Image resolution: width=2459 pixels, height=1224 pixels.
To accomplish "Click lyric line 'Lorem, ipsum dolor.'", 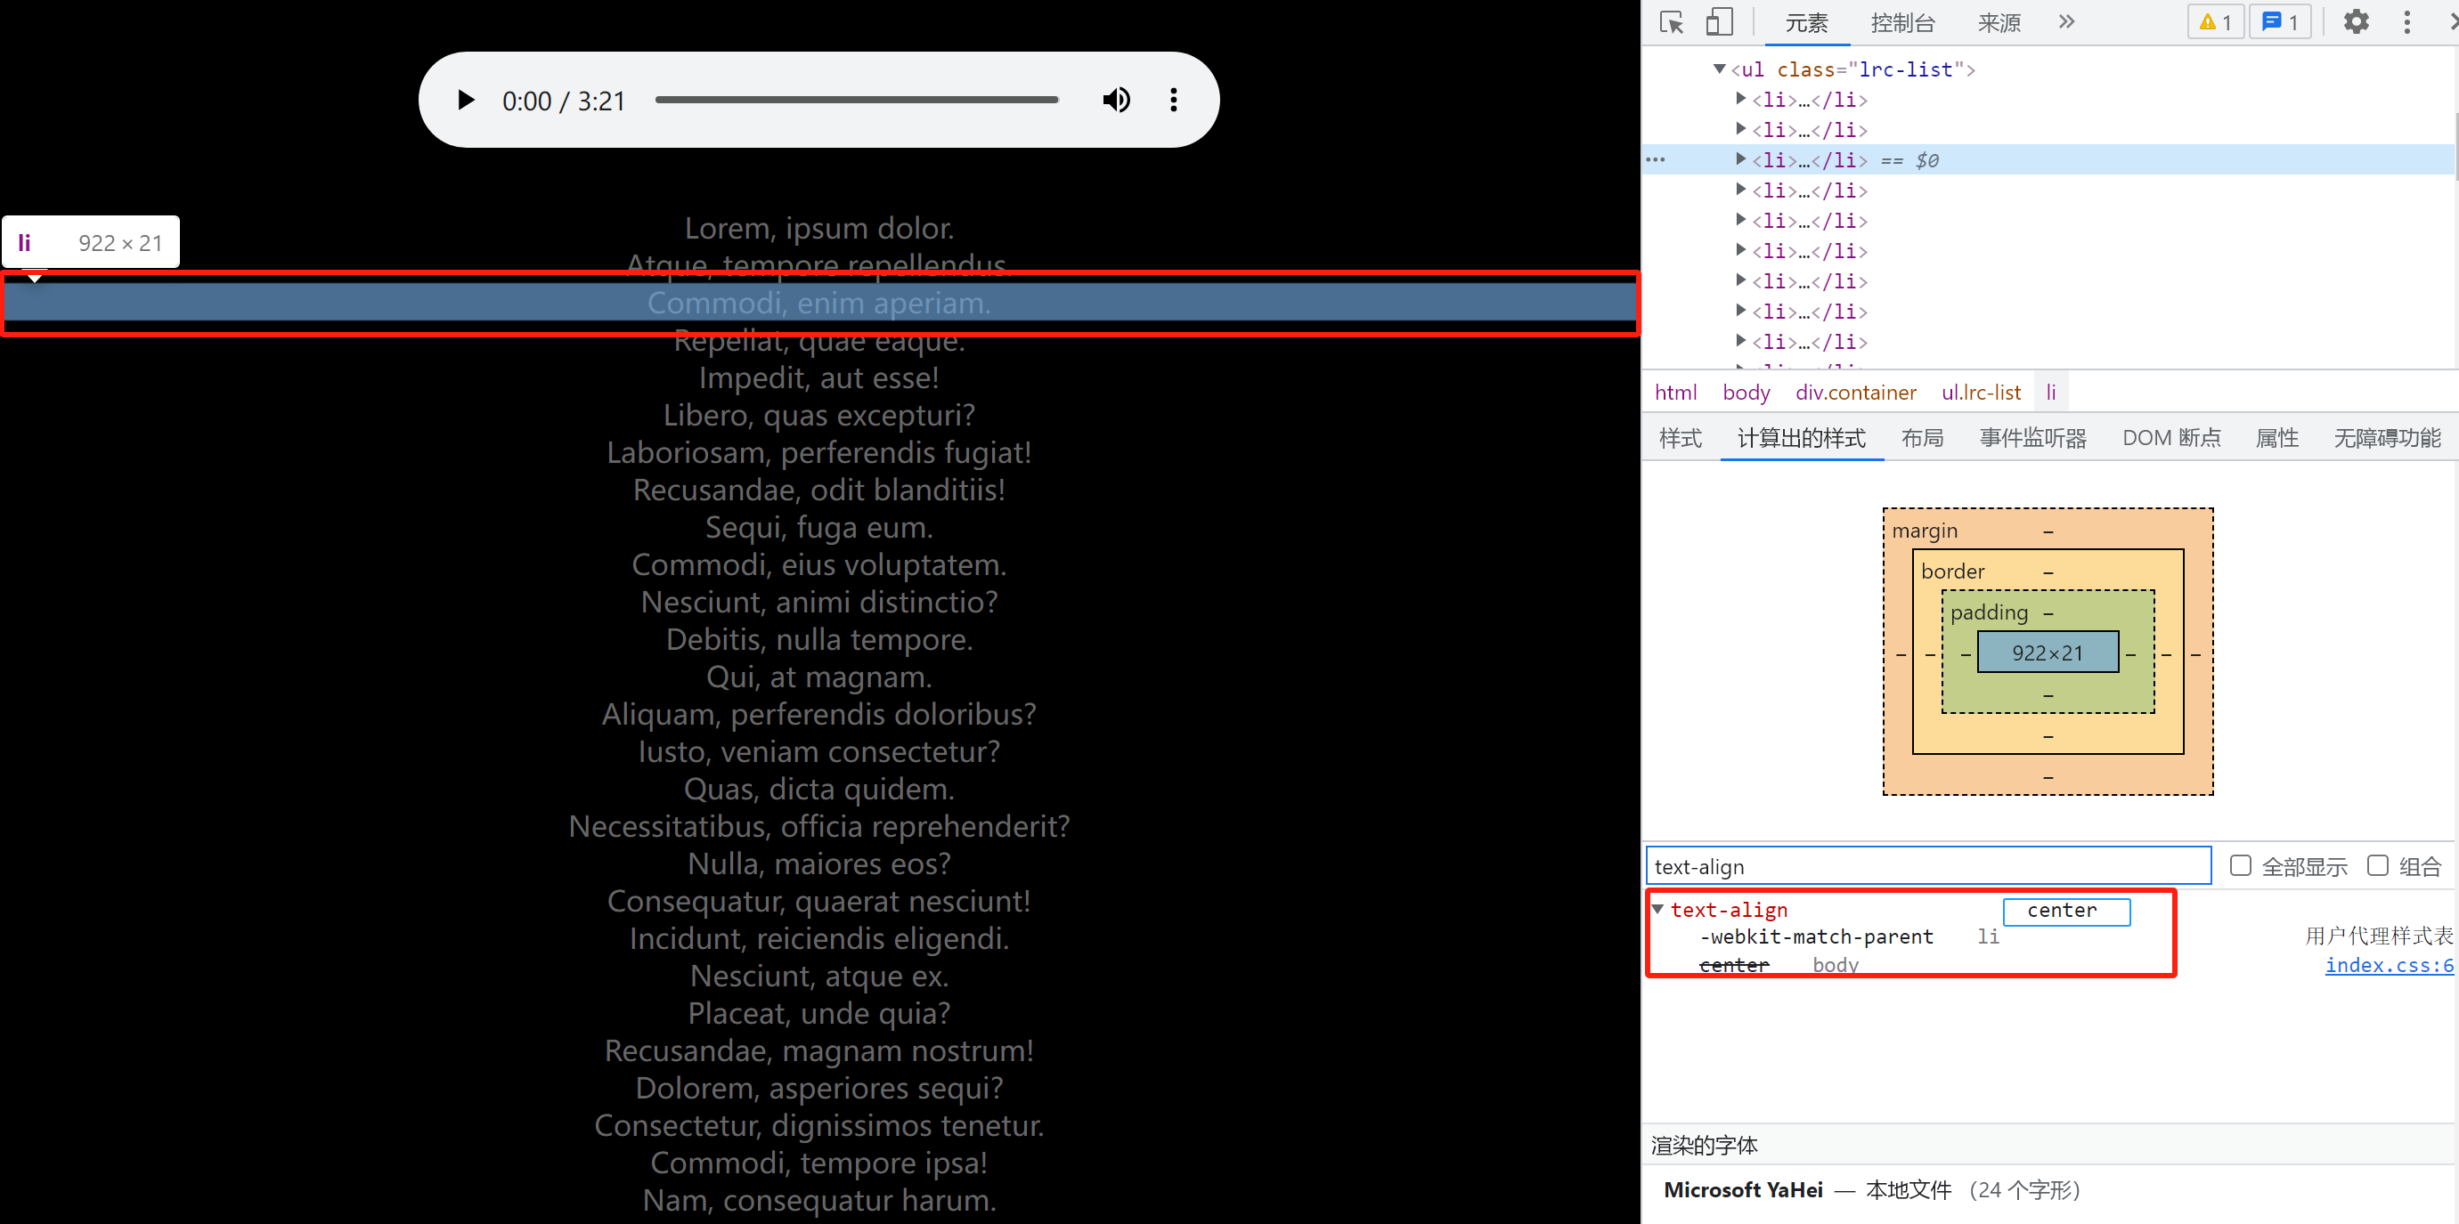I will [x=819, y=228].
